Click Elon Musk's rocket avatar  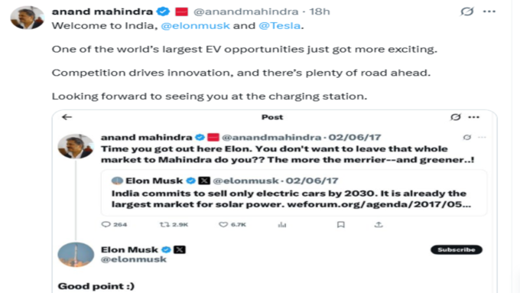tap(76, 255)
